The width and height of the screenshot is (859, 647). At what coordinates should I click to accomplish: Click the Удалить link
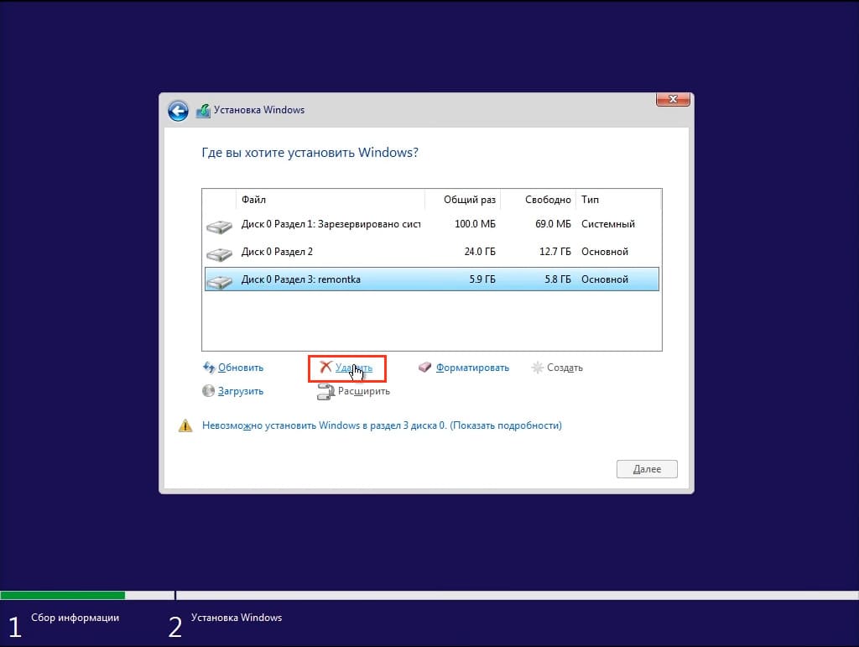[354, 368]
